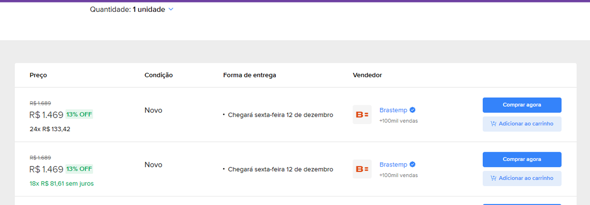Open the Brastemp seller link in the first offer
590x205 pixels.
(x=393, y=110)
